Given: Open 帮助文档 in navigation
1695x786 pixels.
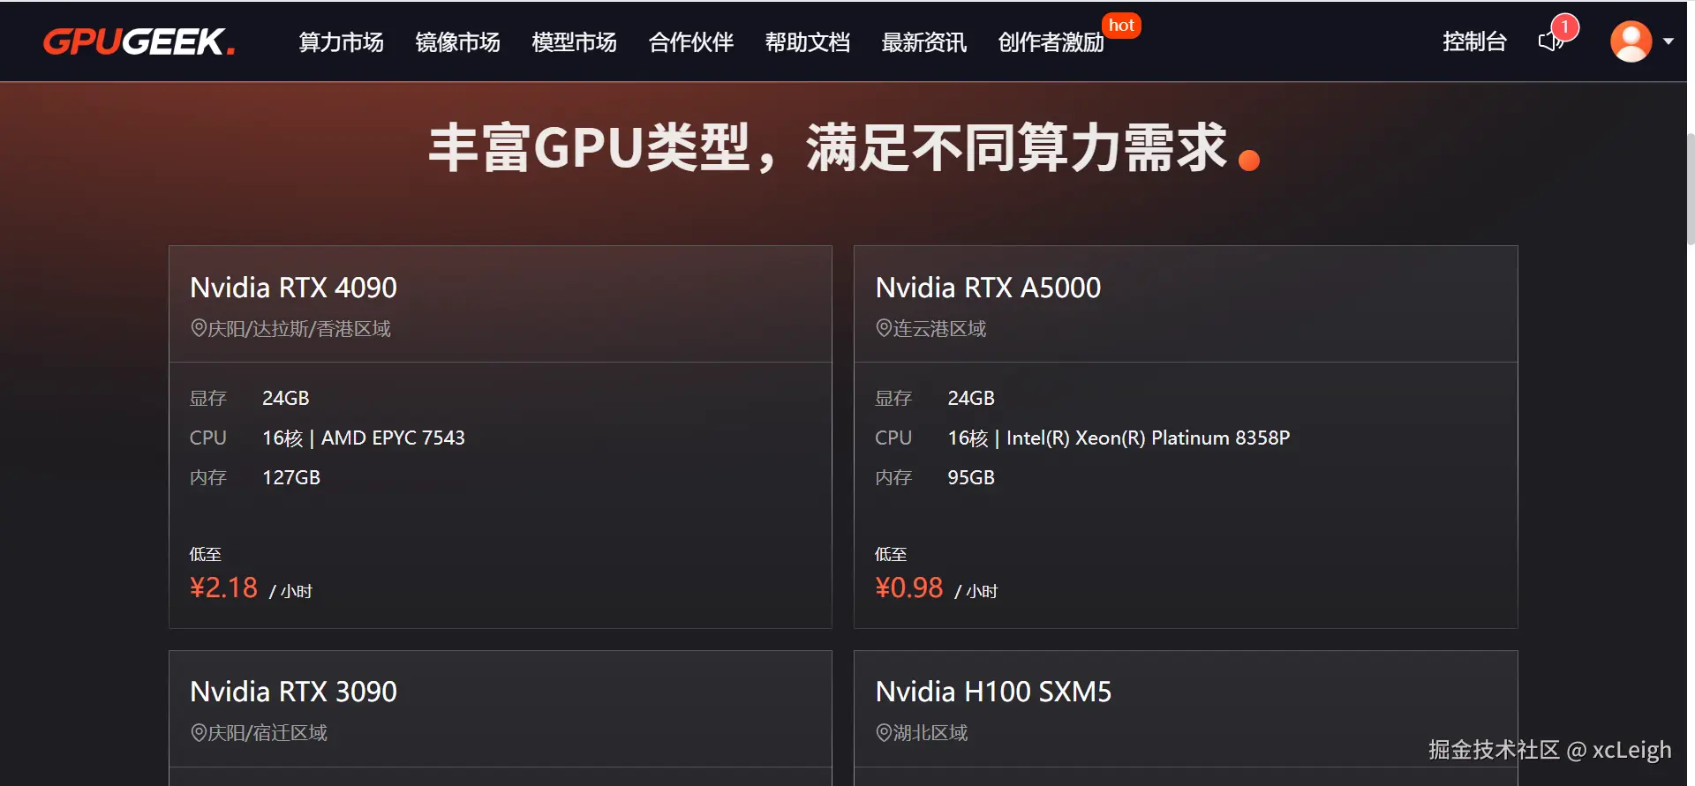Looking at the screenshot, I should tap(807, 42).
